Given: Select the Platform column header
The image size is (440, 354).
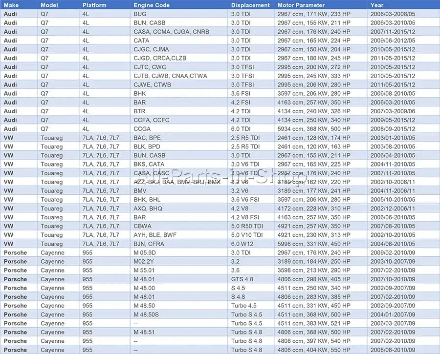Looking at the screenshot, I should pyautogui.click(x=94, y=5).
